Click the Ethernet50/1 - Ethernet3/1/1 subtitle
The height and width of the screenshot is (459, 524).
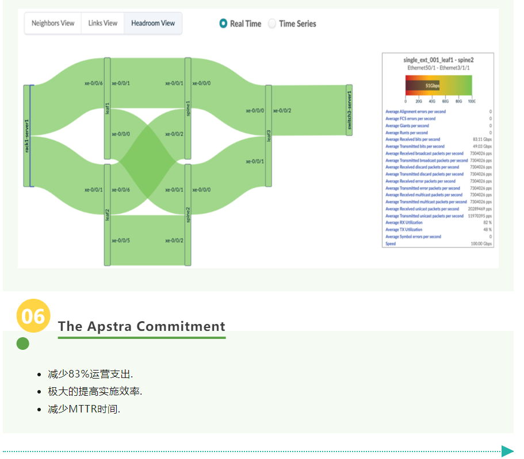(x=438, y=68)
